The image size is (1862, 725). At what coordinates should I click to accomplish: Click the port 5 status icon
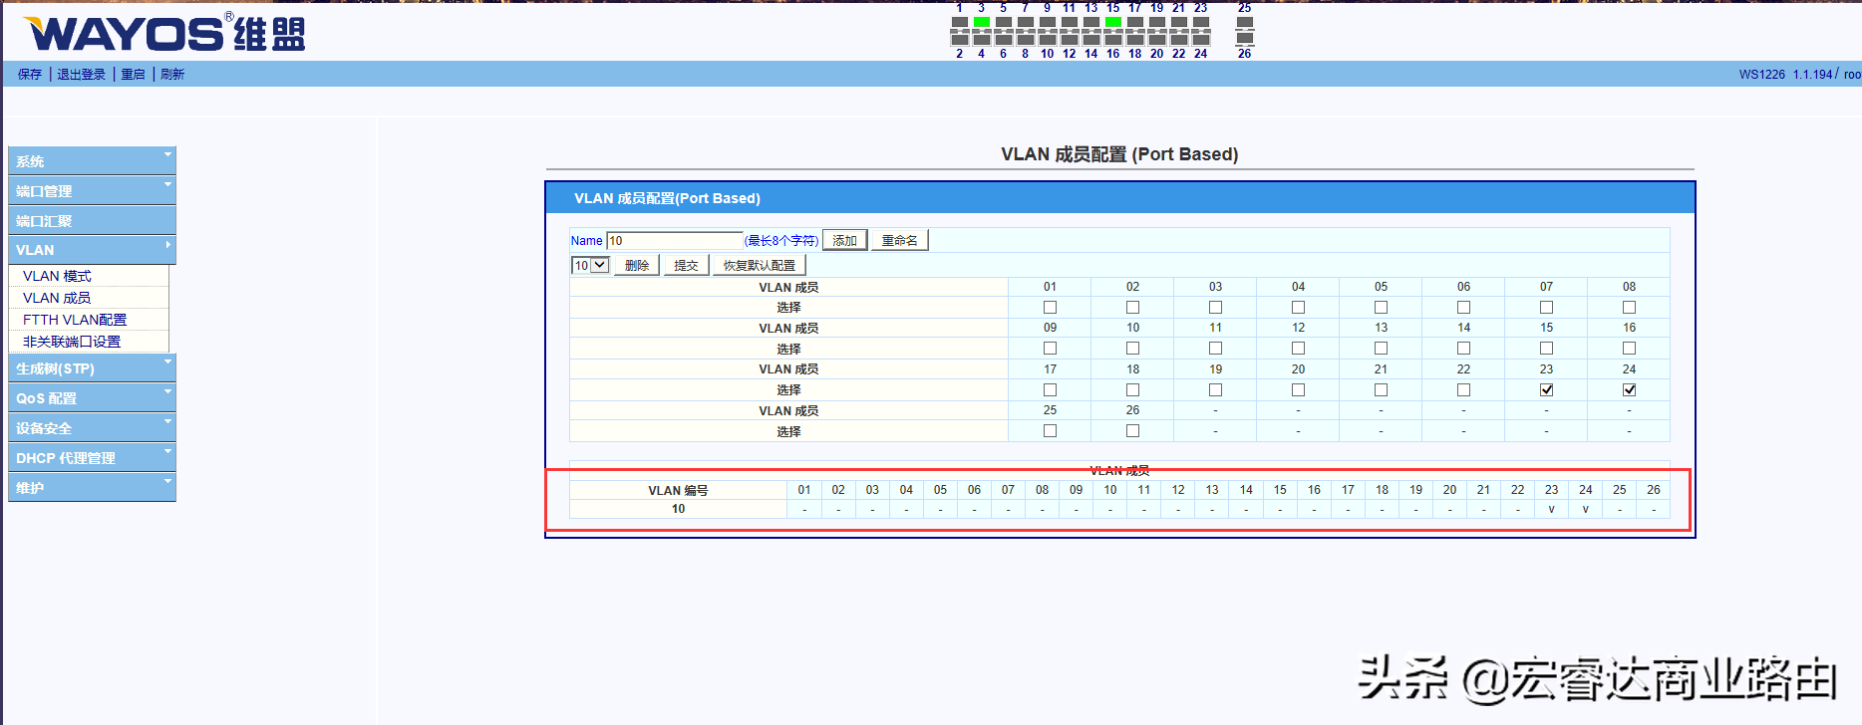1004,22
